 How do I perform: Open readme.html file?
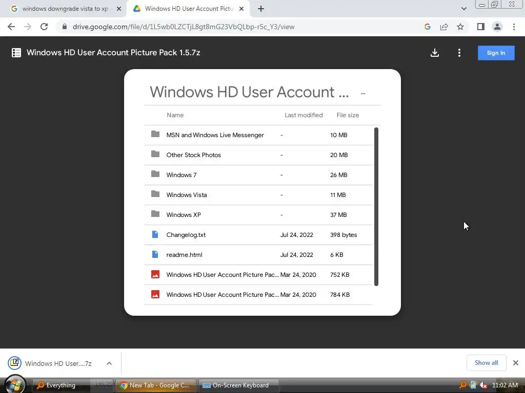(258, 255)
